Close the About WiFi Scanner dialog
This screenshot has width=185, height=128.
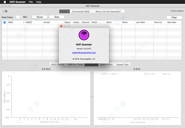tap(61, 26)
